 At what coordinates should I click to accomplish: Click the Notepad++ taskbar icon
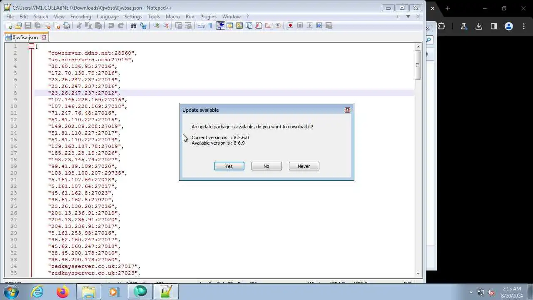tap(166, 292)
